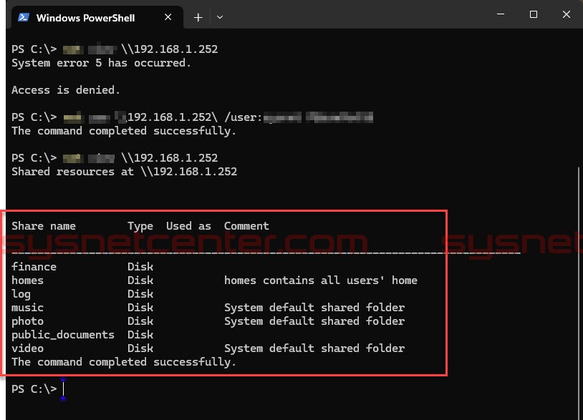This screenshot has width=583, height=420.
Task: Click 'Disk' type in the public_documents row
Action: [140, 335]
